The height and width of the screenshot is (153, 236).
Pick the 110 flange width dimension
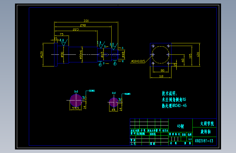161,76
